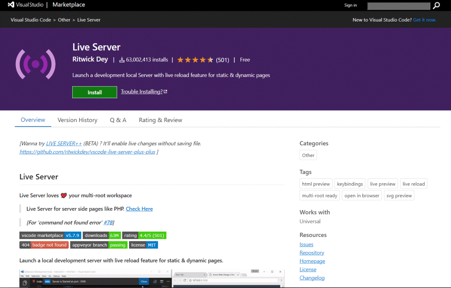
Task: Open the Changelog resource link
Action: [x=312, y=277]
